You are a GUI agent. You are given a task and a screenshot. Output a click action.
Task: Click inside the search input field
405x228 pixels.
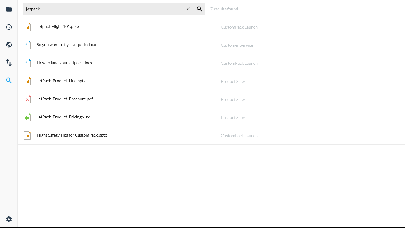[x=104, y=9]
